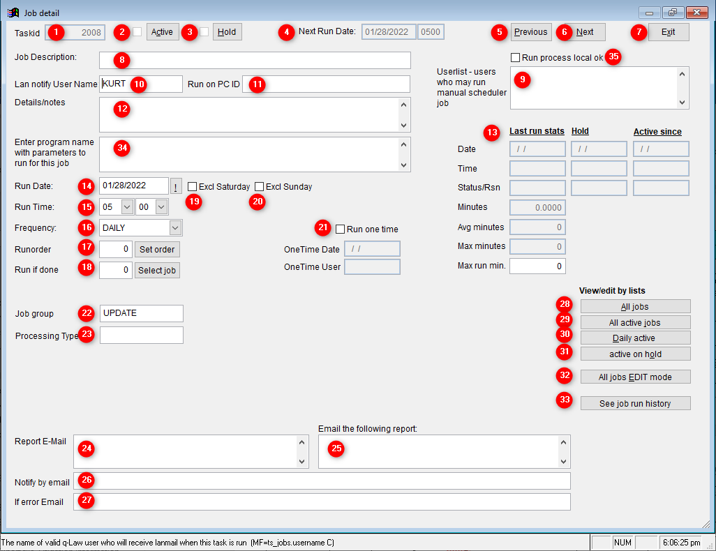716x551 pixels.
Task: Click the Active since header
Action: point(657,132)
